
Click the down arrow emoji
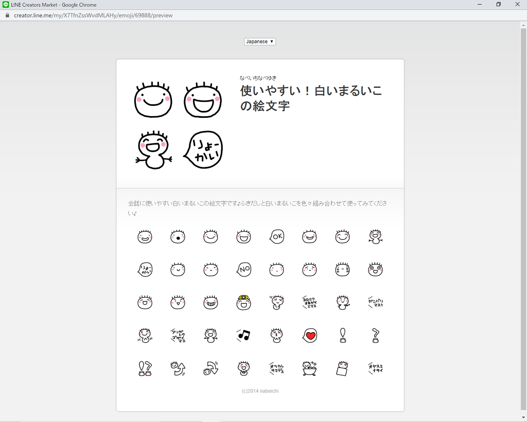(x=211, y=368)
